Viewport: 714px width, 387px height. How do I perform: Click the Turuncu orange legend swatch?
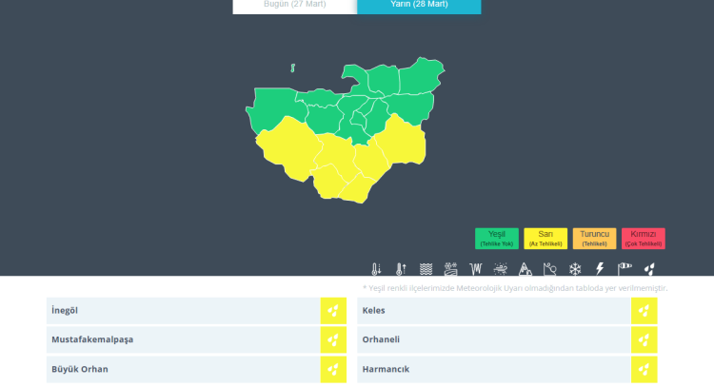pos(594,238)
